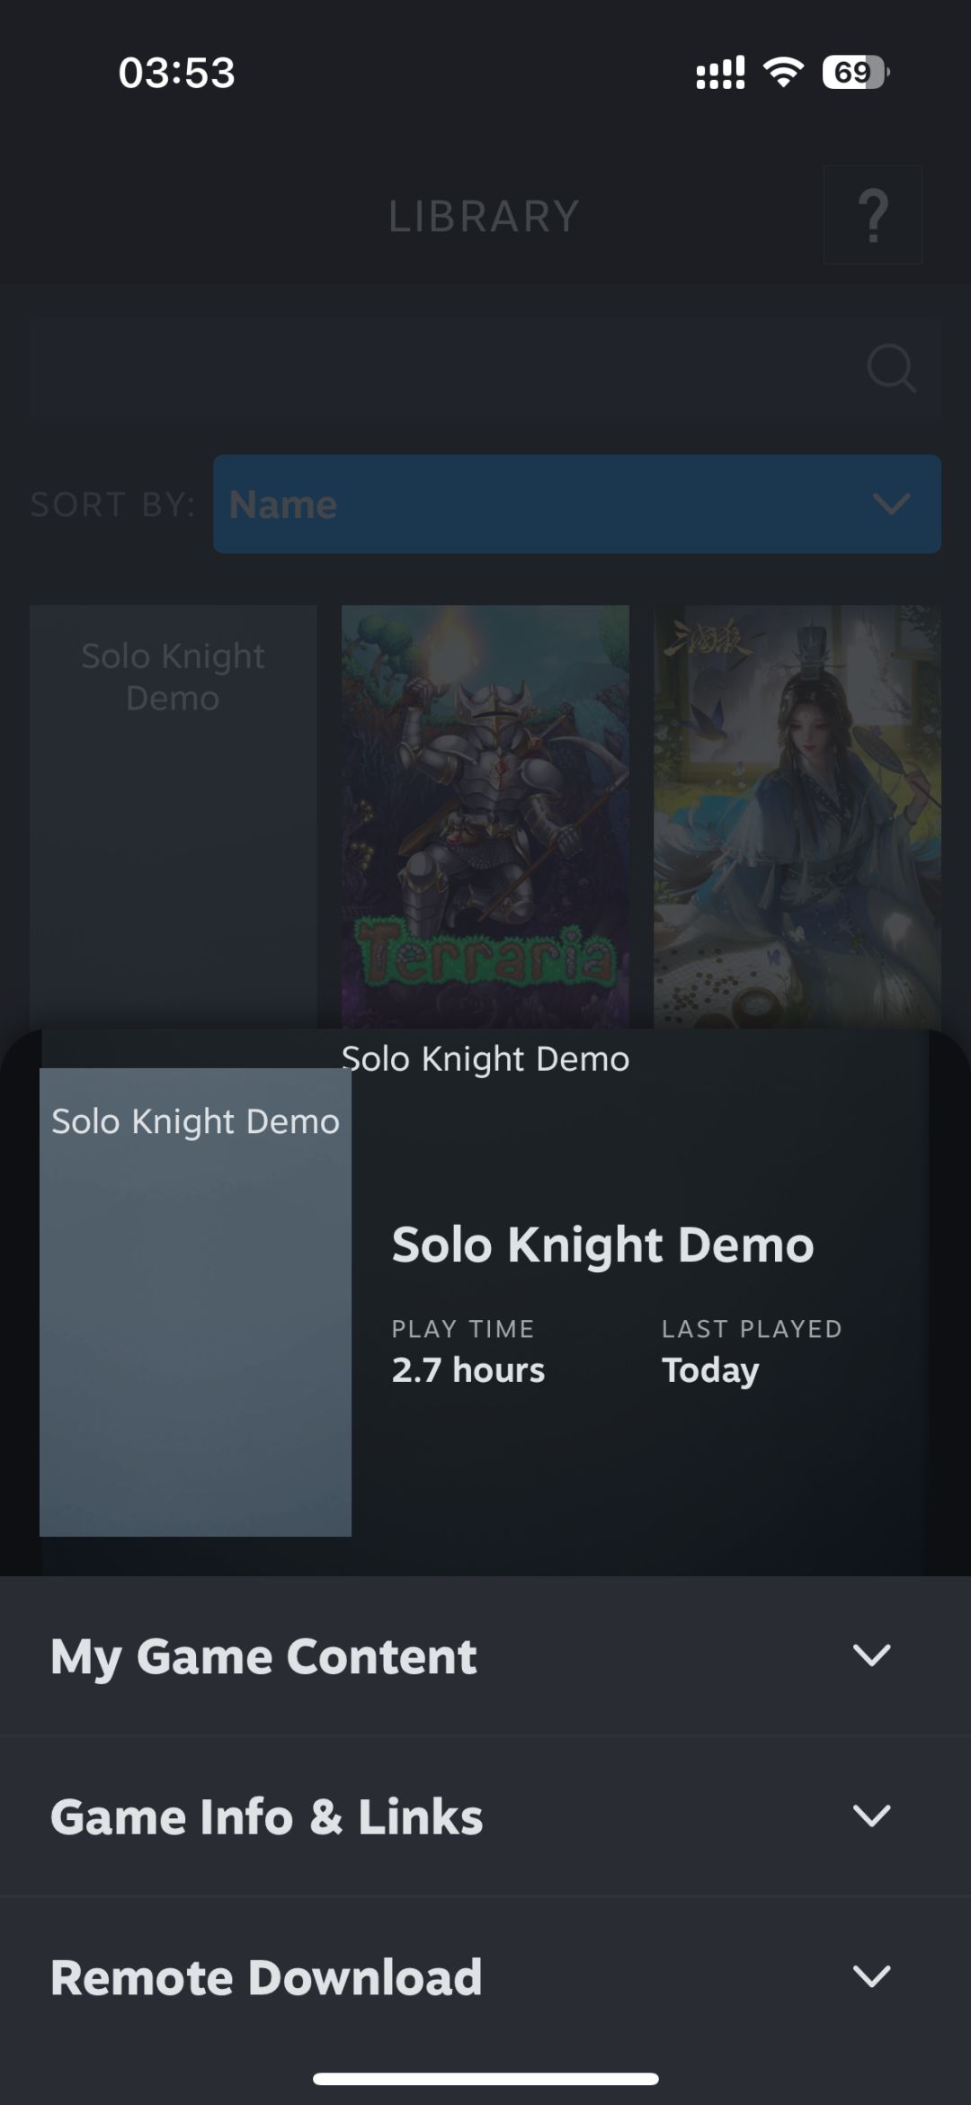Screen dimensions: 971x2105
Task: Tap the Today last played value
Action: click(x=710, y=1371)
